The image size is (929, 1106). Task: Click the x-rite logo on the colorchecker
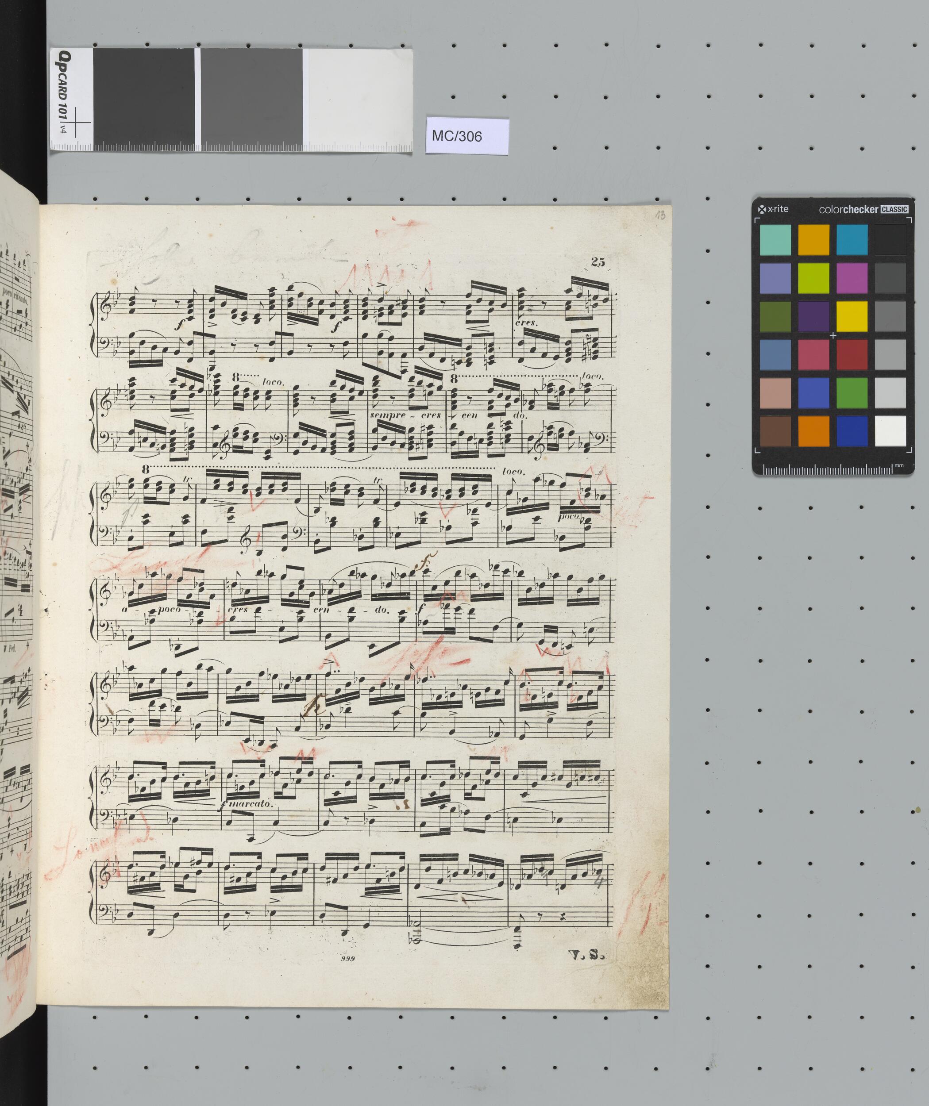click(774, 209)
